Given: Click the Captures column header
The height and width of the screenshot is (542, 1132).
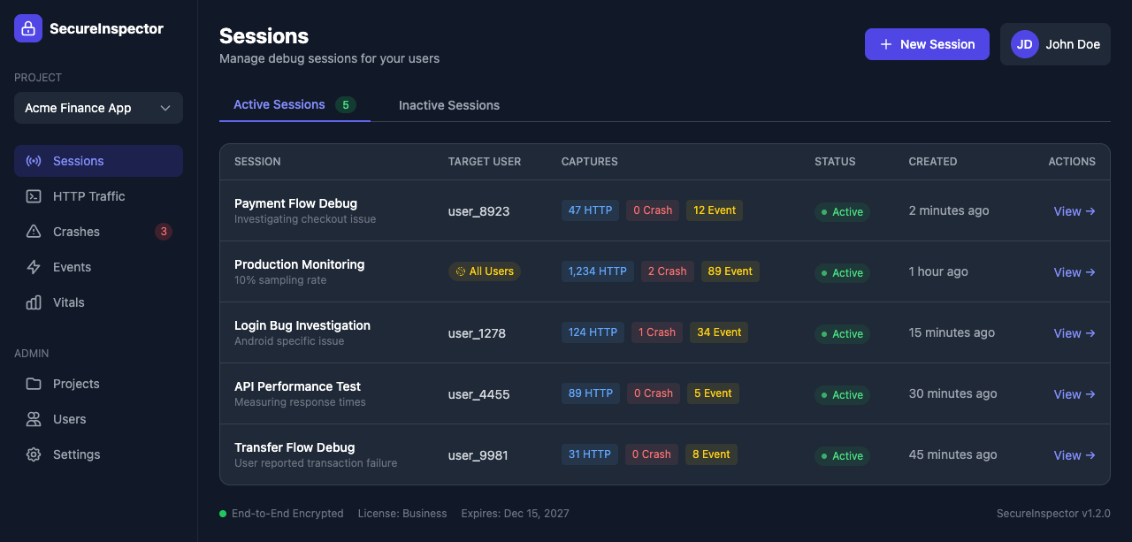Looking at the screenshot, I should [590, 162].
